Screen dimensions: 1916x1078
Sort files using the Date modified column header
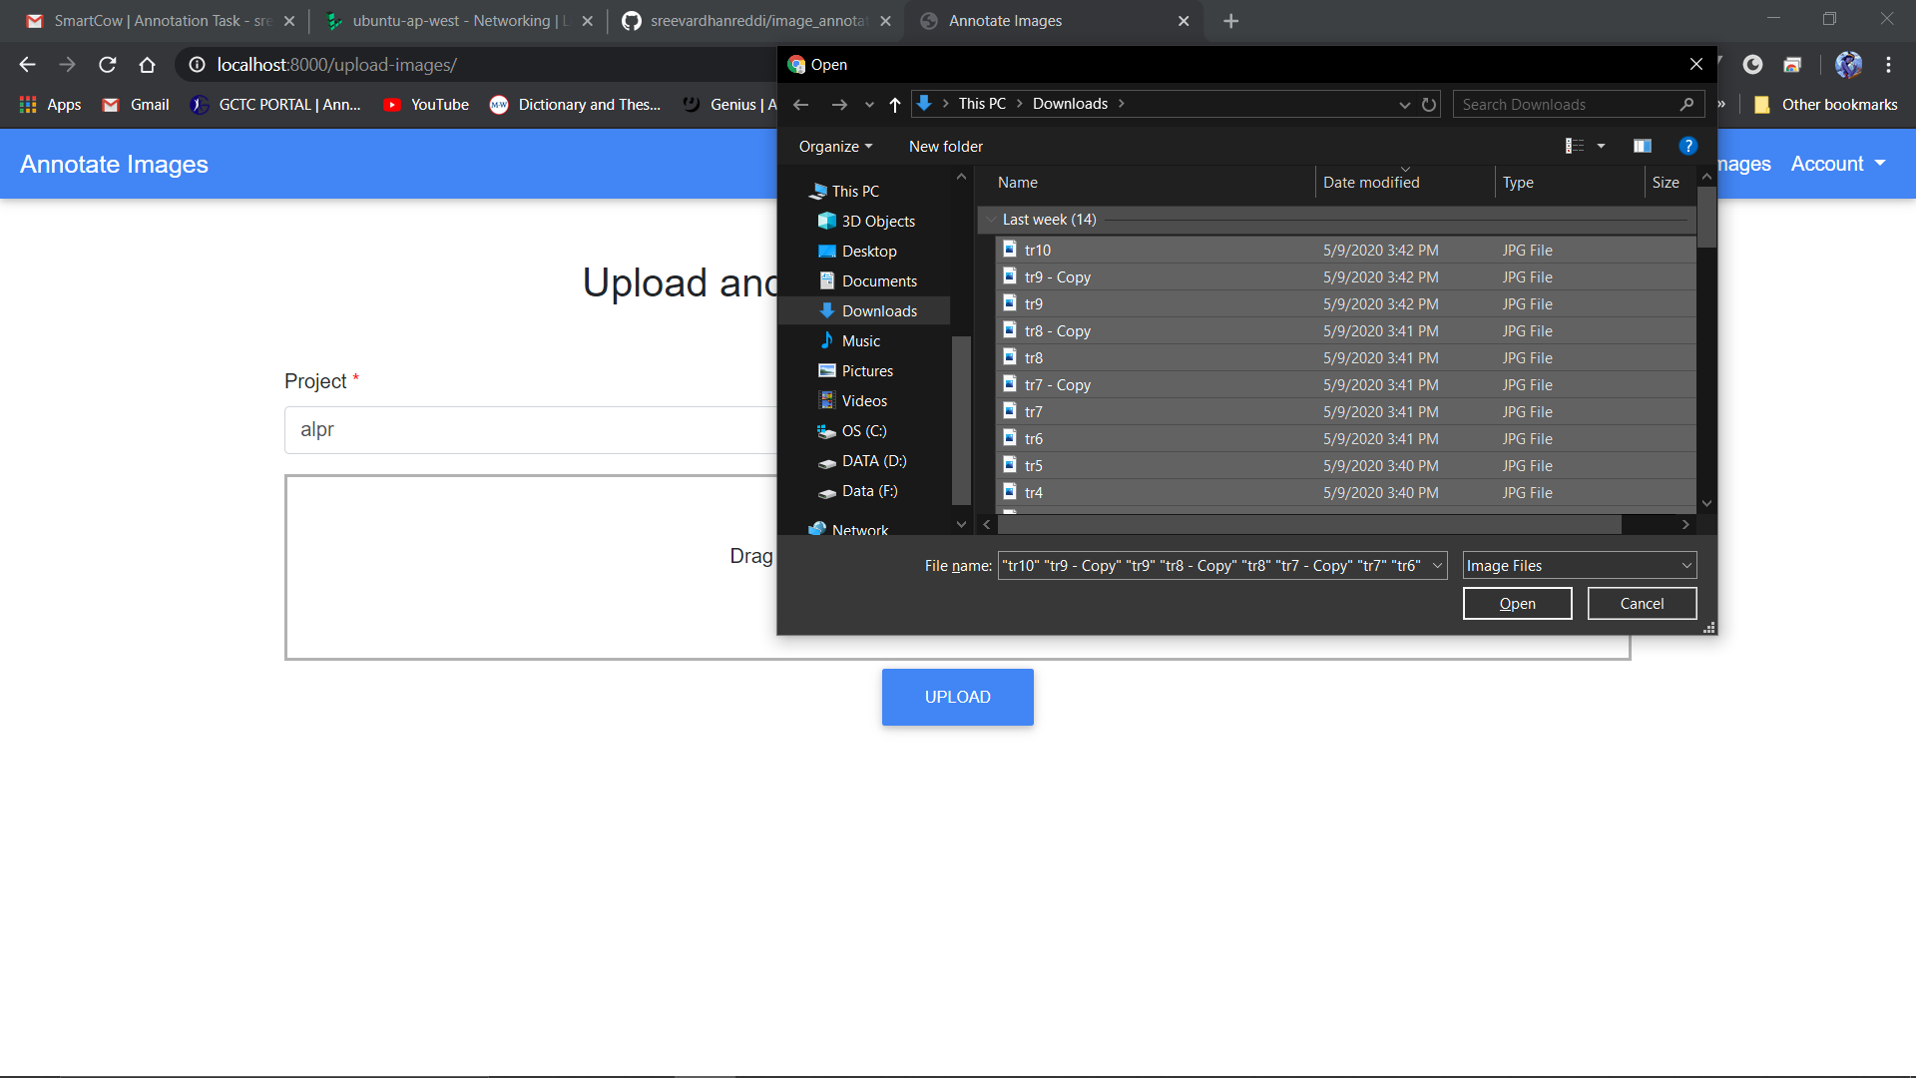(x=1371, y=183)
